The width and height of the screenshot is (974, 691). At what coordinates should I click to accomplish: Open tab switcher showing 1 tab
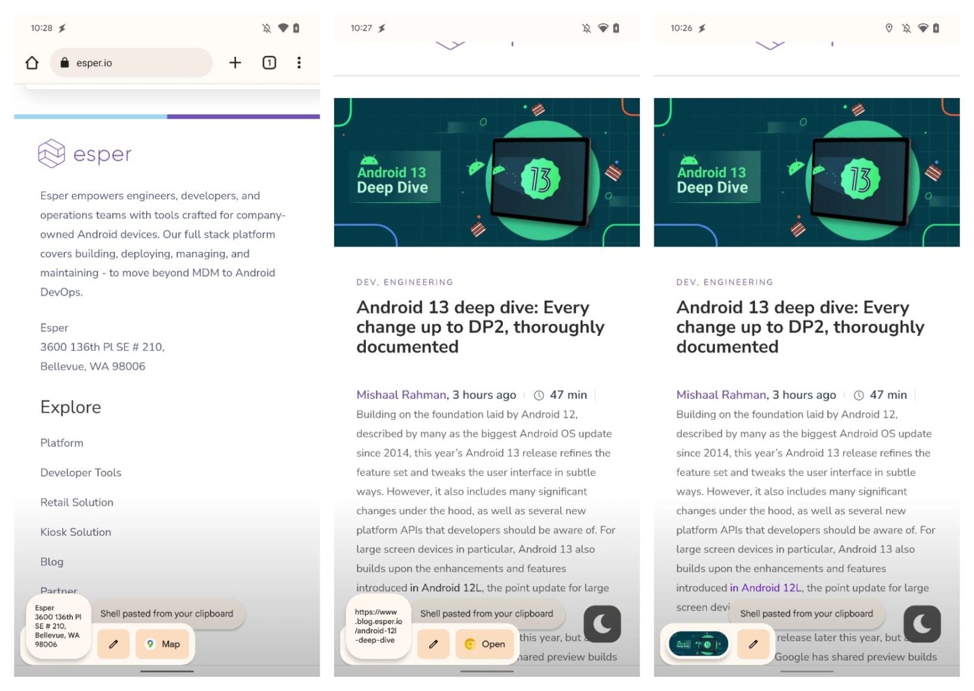(x=269, y=63)
